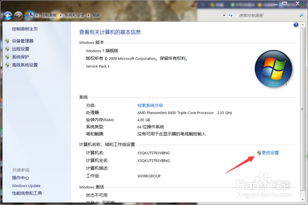Click 更改设置 to change computer name

click(270, 153)
